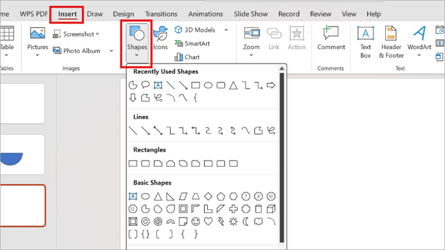Open the View tab
The height and width of the screenshot is (250, 445).
click(349, 14)
